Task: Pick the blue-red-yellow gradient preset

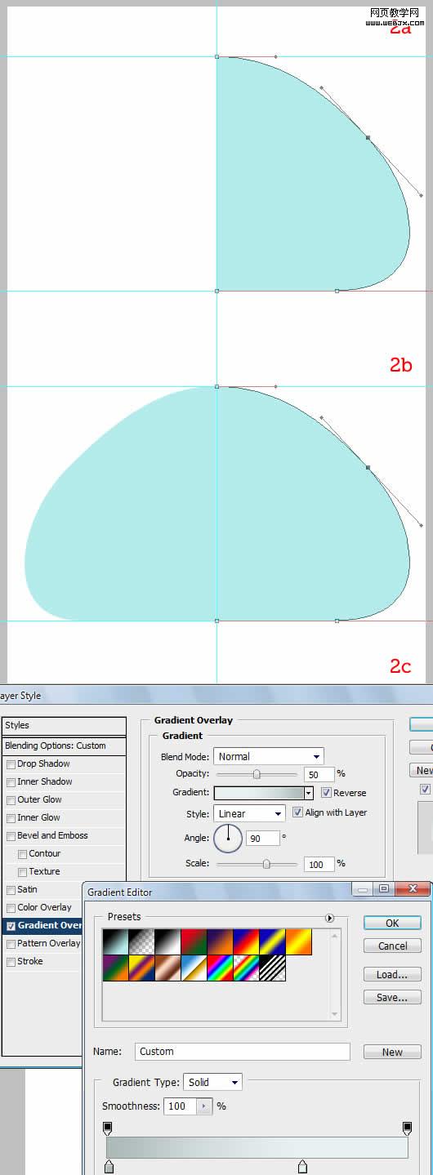Action: pos(246,942)
